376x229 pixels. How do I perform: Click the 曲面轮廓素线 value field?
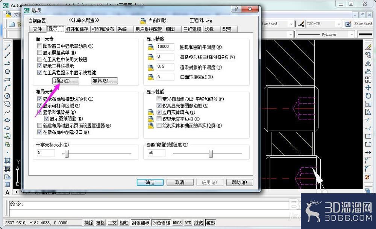tap(165, 77)
